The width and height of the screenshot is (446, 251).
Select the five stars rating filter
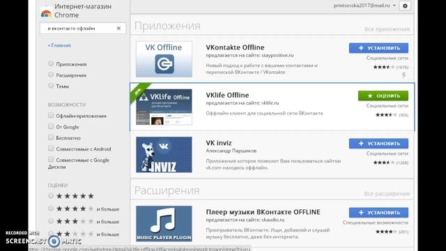[x=51, y=195]
